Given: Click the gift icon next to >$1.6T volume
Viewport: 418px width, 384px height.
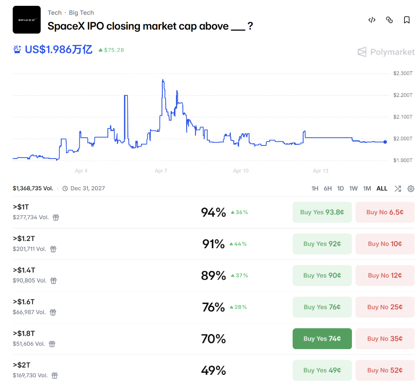Looking at the screenshot, I should pos(52,312).
